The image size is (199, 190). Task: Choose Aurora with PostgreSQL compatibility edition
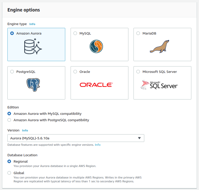tap(9, 120)
